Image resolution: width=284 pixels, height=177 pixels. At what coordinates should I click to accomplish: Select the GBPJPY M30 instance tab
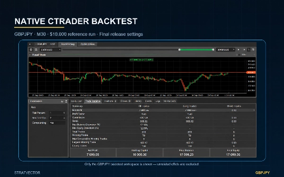coord(45,44)
